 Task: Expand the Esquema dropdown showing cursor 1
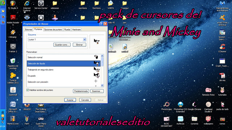(84, 39)
